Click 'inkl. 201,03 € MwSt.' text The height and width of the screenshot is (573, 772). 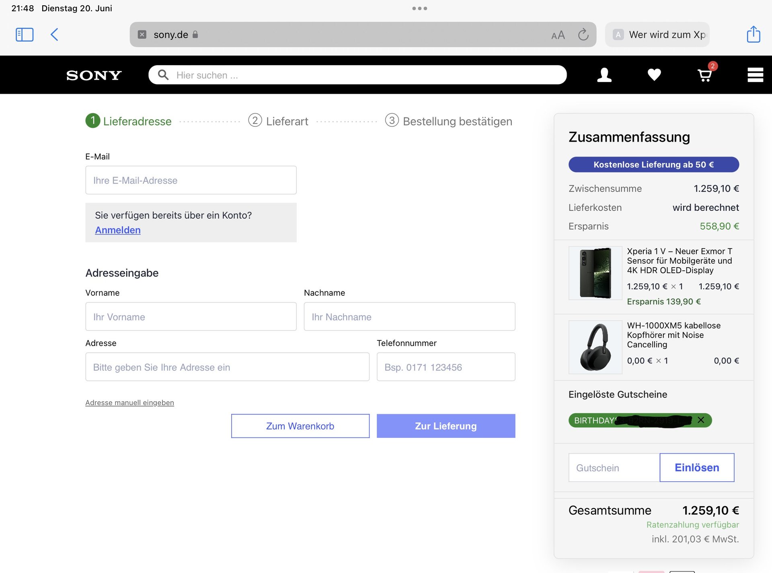pos(695,539)
